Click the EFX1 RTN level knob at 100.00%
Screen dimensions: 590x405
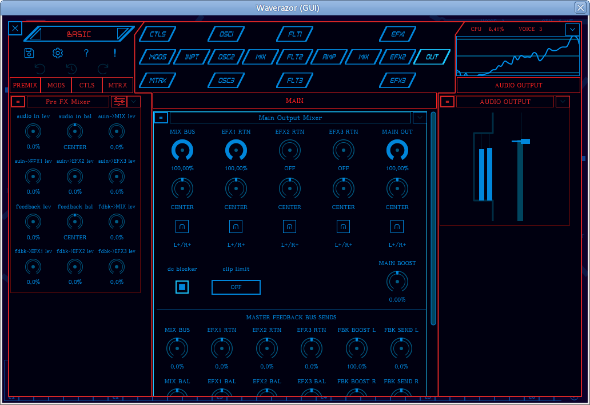pyautogui.click(x=236, y=150)
